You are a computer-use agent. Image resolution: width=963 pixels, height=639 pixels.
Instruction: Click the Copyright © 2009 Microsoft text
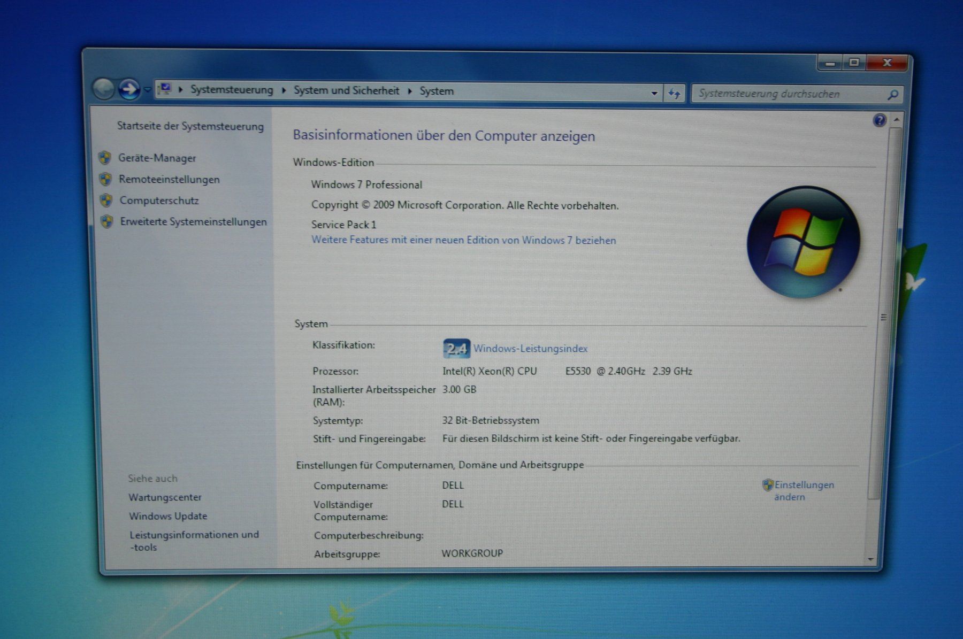pos(465,205)
